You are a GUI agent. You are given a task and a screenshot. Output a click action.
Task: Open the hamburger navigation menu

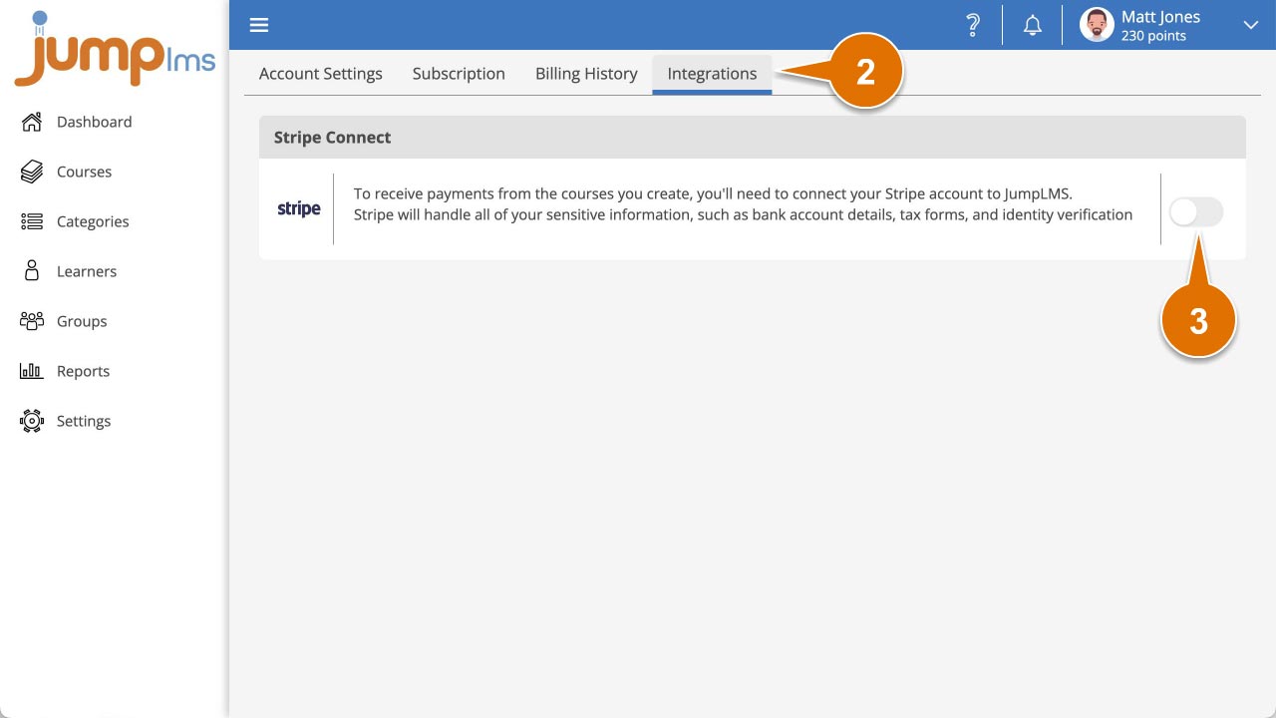259,24
